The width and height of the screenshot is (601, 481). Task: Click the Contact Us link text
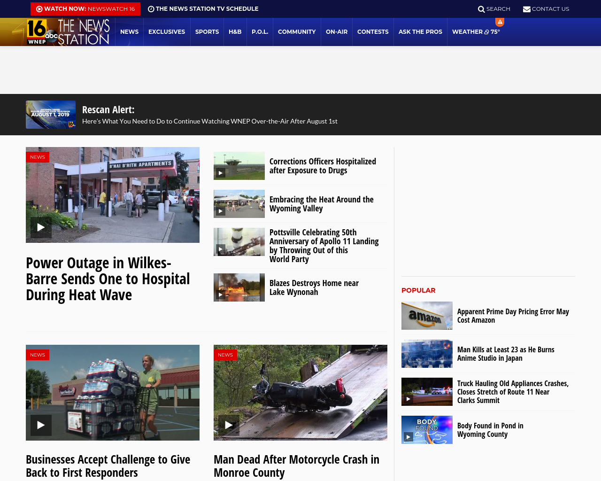[550, 9]
